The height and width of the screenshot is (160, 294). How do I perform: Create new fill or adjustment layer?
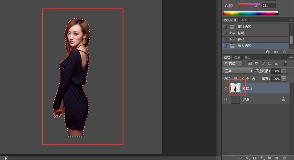(x=262, y=158)
